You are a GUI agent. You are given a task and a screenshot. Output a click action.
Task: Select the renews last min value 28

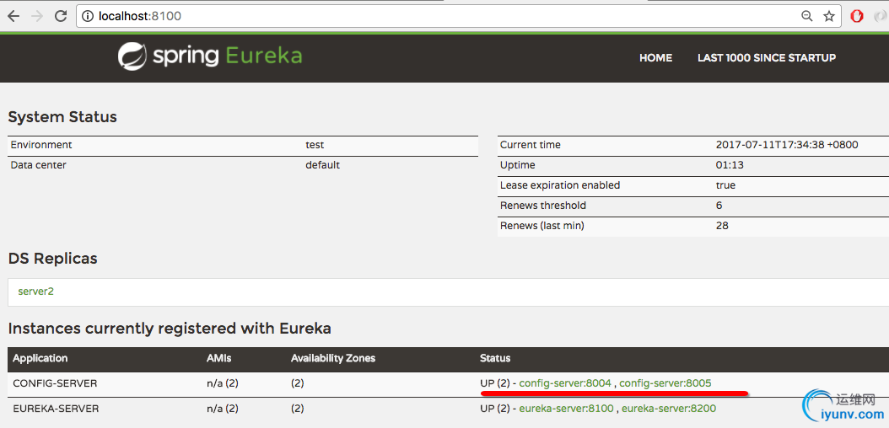pyautogui.click(x=722, y=226)
